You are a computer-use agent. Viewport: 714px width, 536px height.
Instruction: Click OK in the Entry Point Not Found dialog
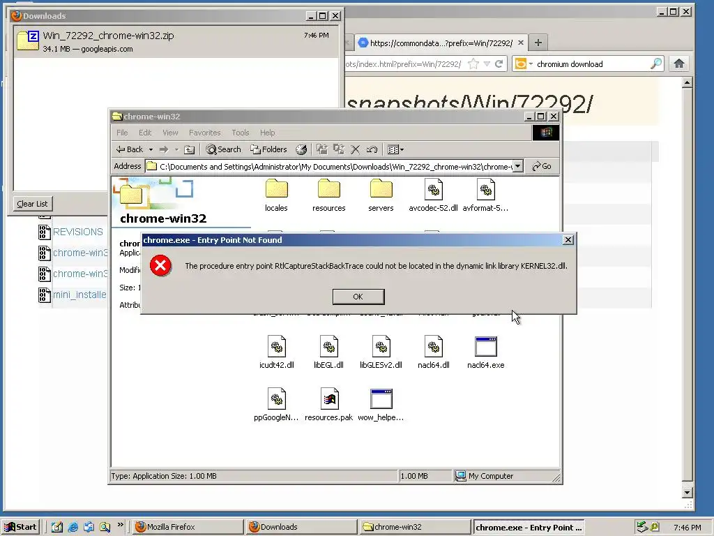pyautogui.click(x=358, y=297)
